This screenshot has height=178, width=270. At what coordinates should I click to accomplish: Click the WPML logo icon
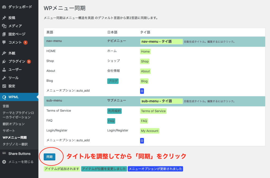click(4, 97)
